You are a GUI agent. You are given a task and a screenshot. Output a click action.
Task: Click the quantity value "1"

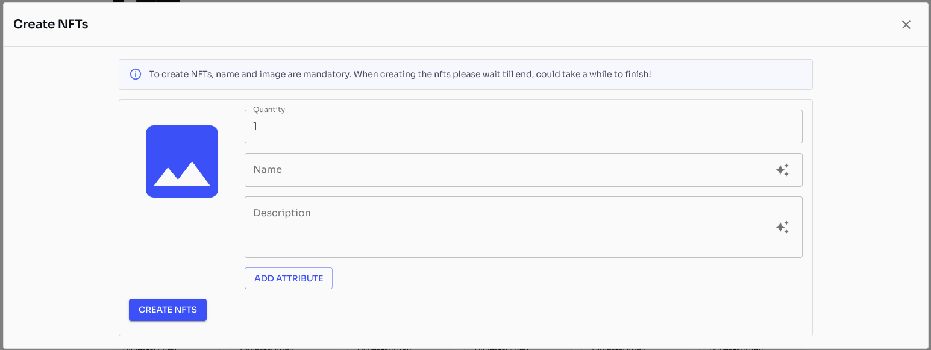255,127
